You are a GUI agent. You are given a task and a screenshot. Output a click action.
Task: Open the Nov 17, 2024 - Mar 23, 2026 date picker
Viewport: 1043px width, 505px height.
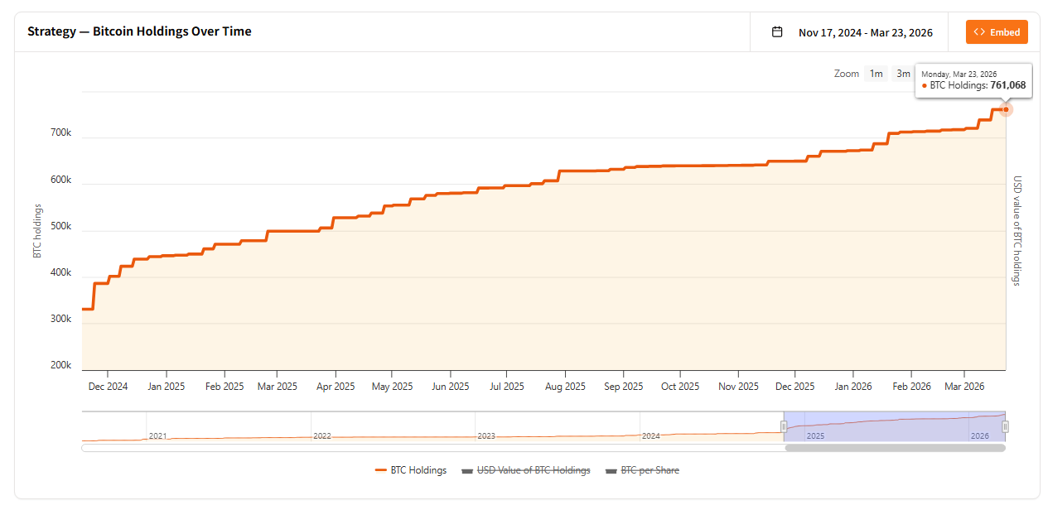point(865,32)
